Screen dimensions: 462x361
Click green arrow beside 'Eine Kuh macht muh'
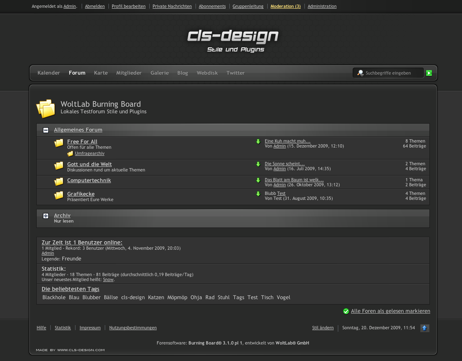(x=258, y=141)
